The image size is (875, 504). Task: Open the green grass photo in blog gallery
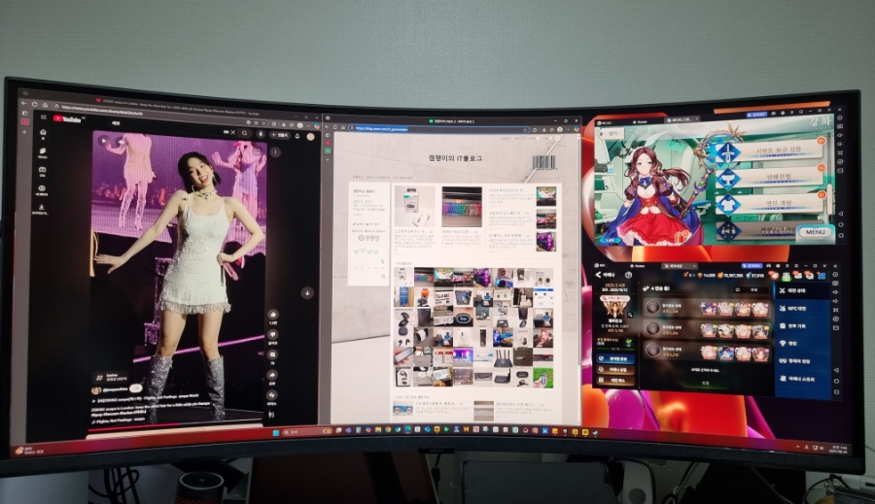[542, 378]
